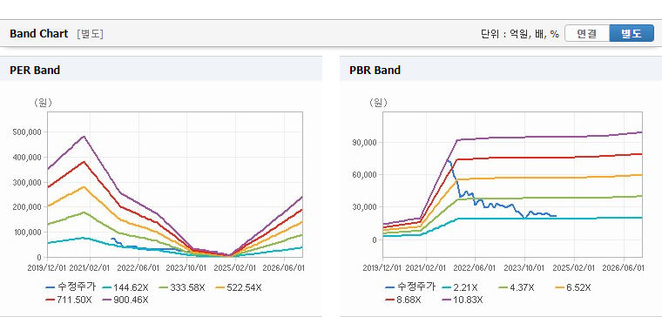Click the 2023/10/01 date on PER chart axis
Screen dimensions: 662x317
tap(186, 268)
